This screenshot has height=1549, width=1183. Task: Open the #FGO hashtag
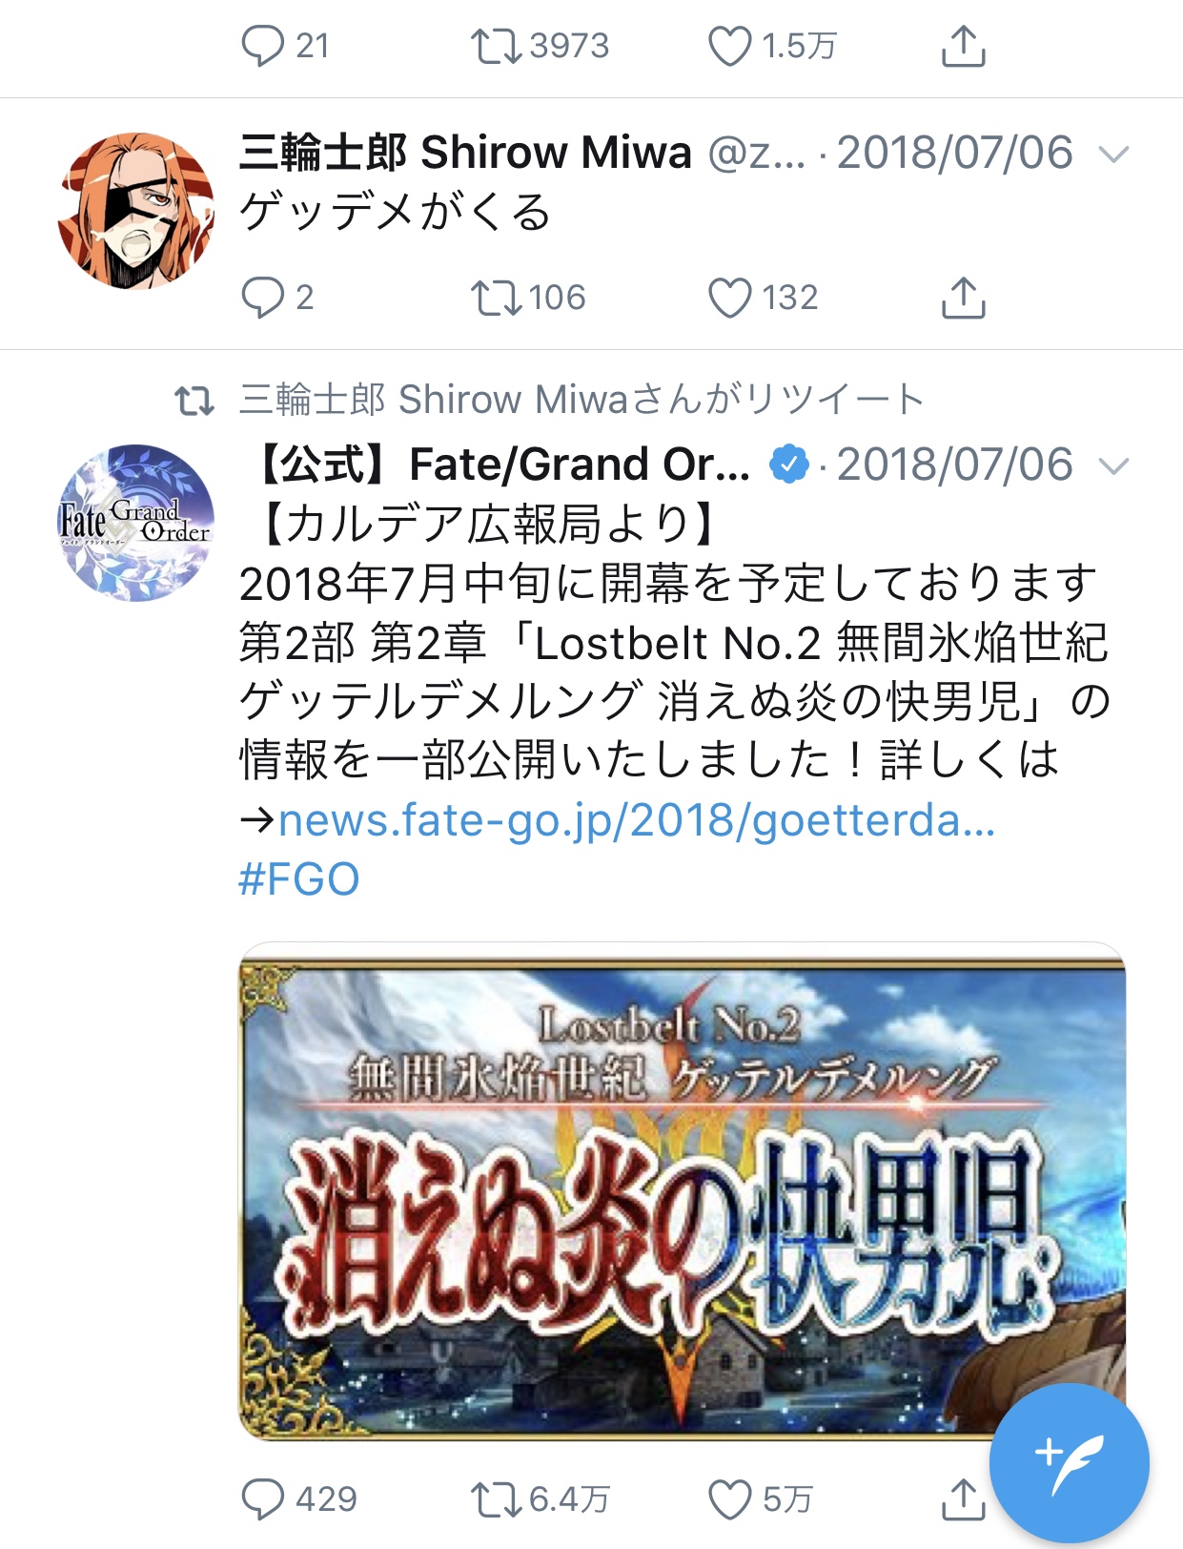pos(298,879)
